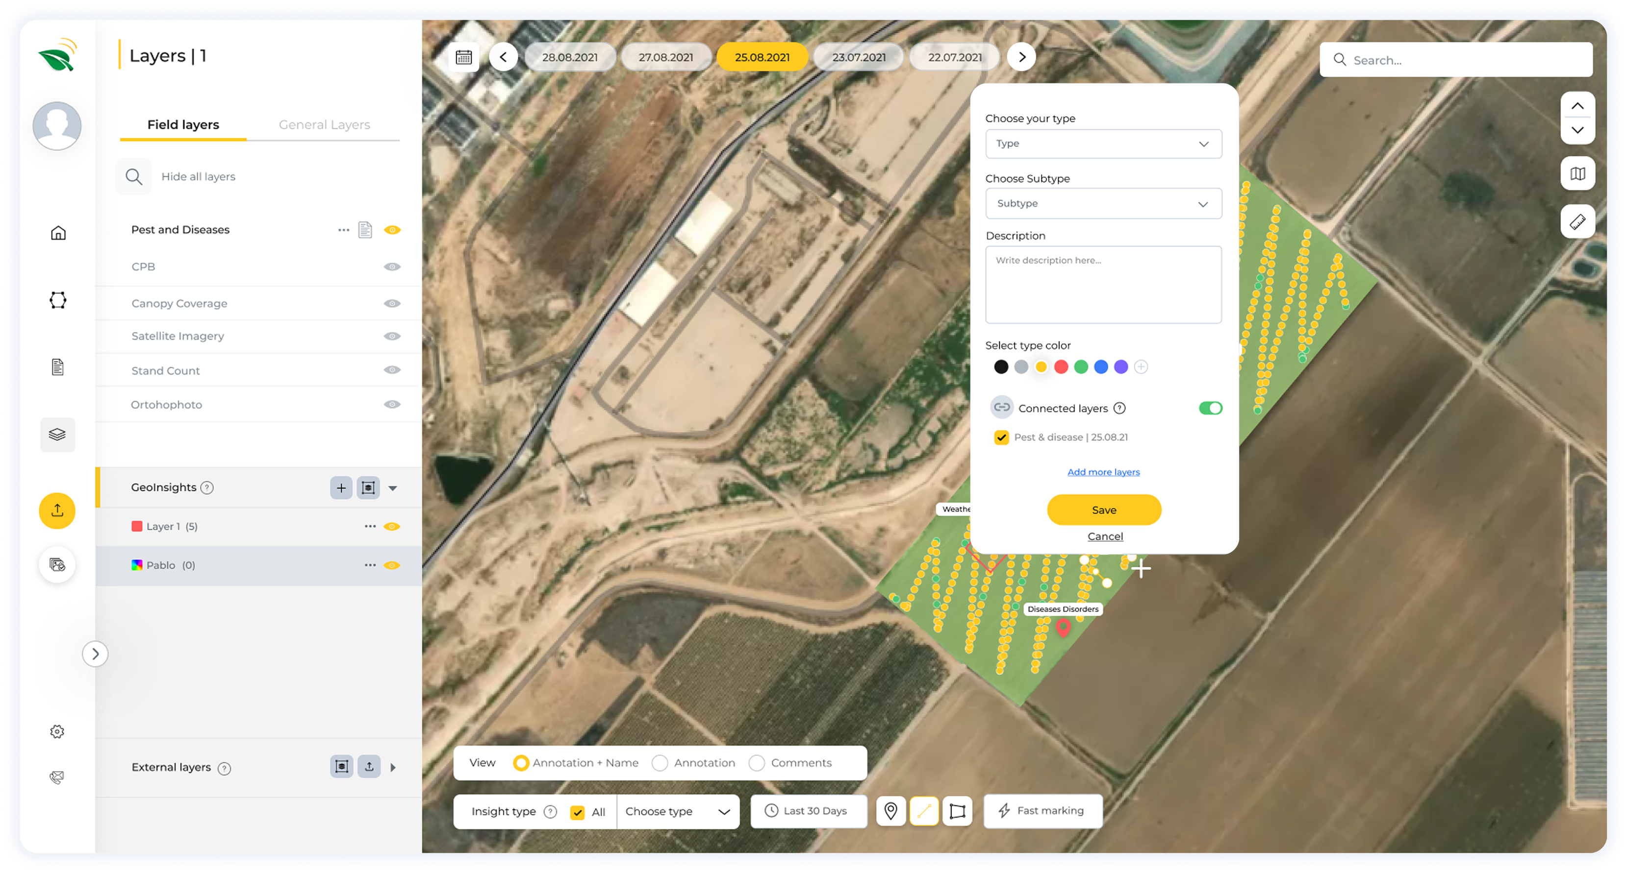Select the 27.08.2021 date tab
1627x873 pixels.
click(666, 57)
